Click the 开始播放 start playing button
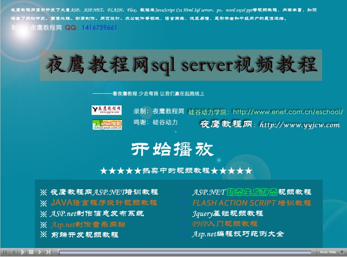347x257 pixels. [x=172, y=149]
